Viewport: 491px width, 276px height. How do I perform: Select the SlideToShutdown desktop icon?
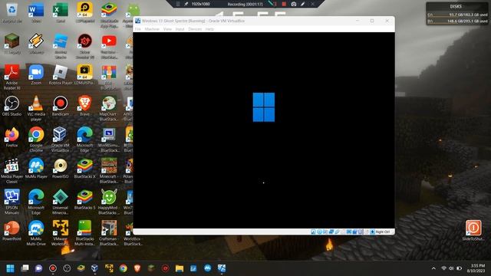(x=473, y=230)
